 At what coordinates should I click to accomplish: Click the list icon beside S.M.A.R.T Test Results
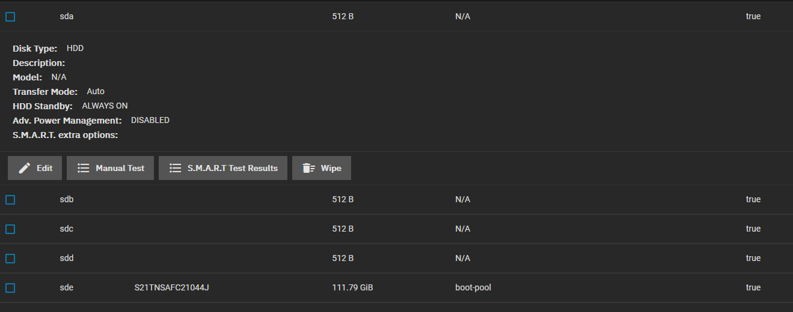click(x=176, y=168)
